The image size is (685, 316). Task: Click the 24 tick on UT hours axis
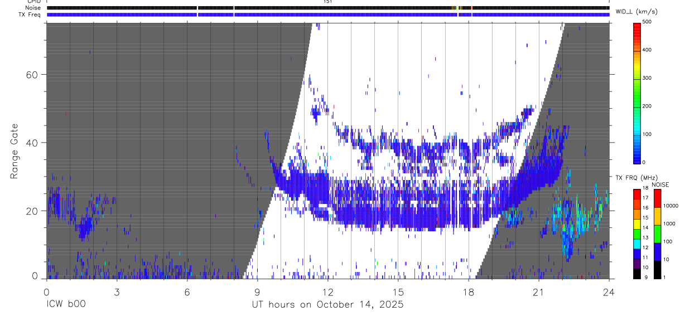[609, 291]
